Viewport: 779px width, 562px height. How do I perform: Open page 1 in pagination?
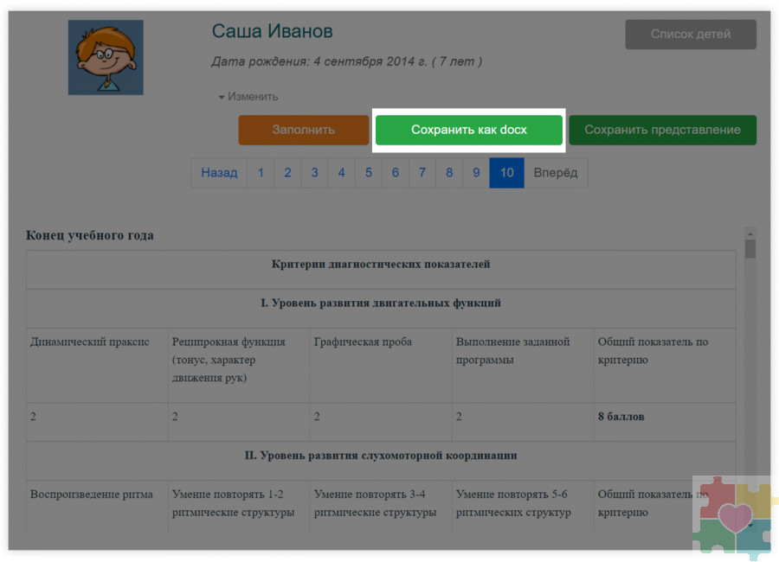261,173
